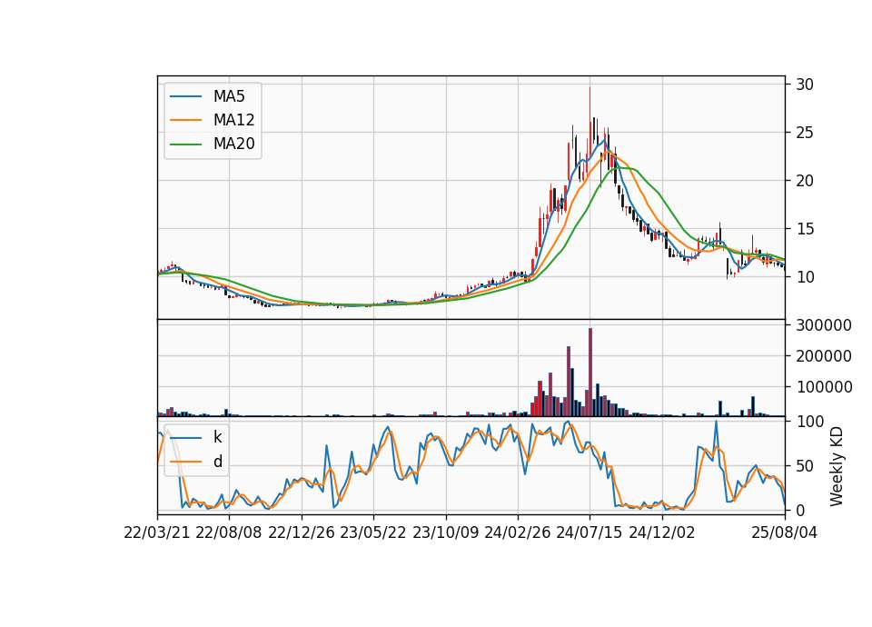Image resolution: width=872 pixels, height=627 pixels.
Task: Click the price axis value 25
Action: (x=805, y=133)
